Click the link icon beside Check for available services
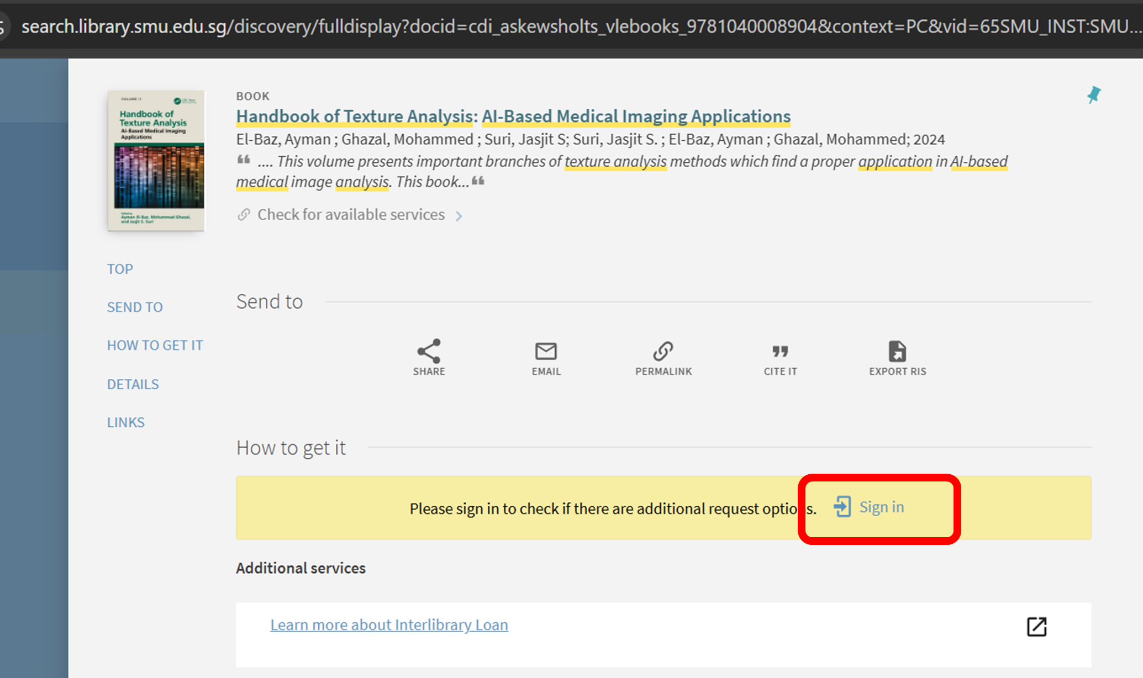Image resolution: width=1143 pixels, height=678 pixels. point(244,215)
